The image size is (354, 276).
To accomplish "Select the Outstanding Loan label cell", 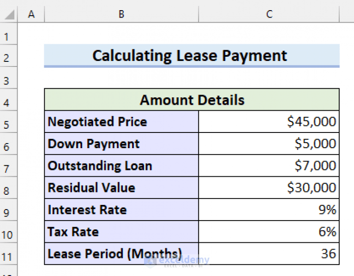I will pos(121,165).
